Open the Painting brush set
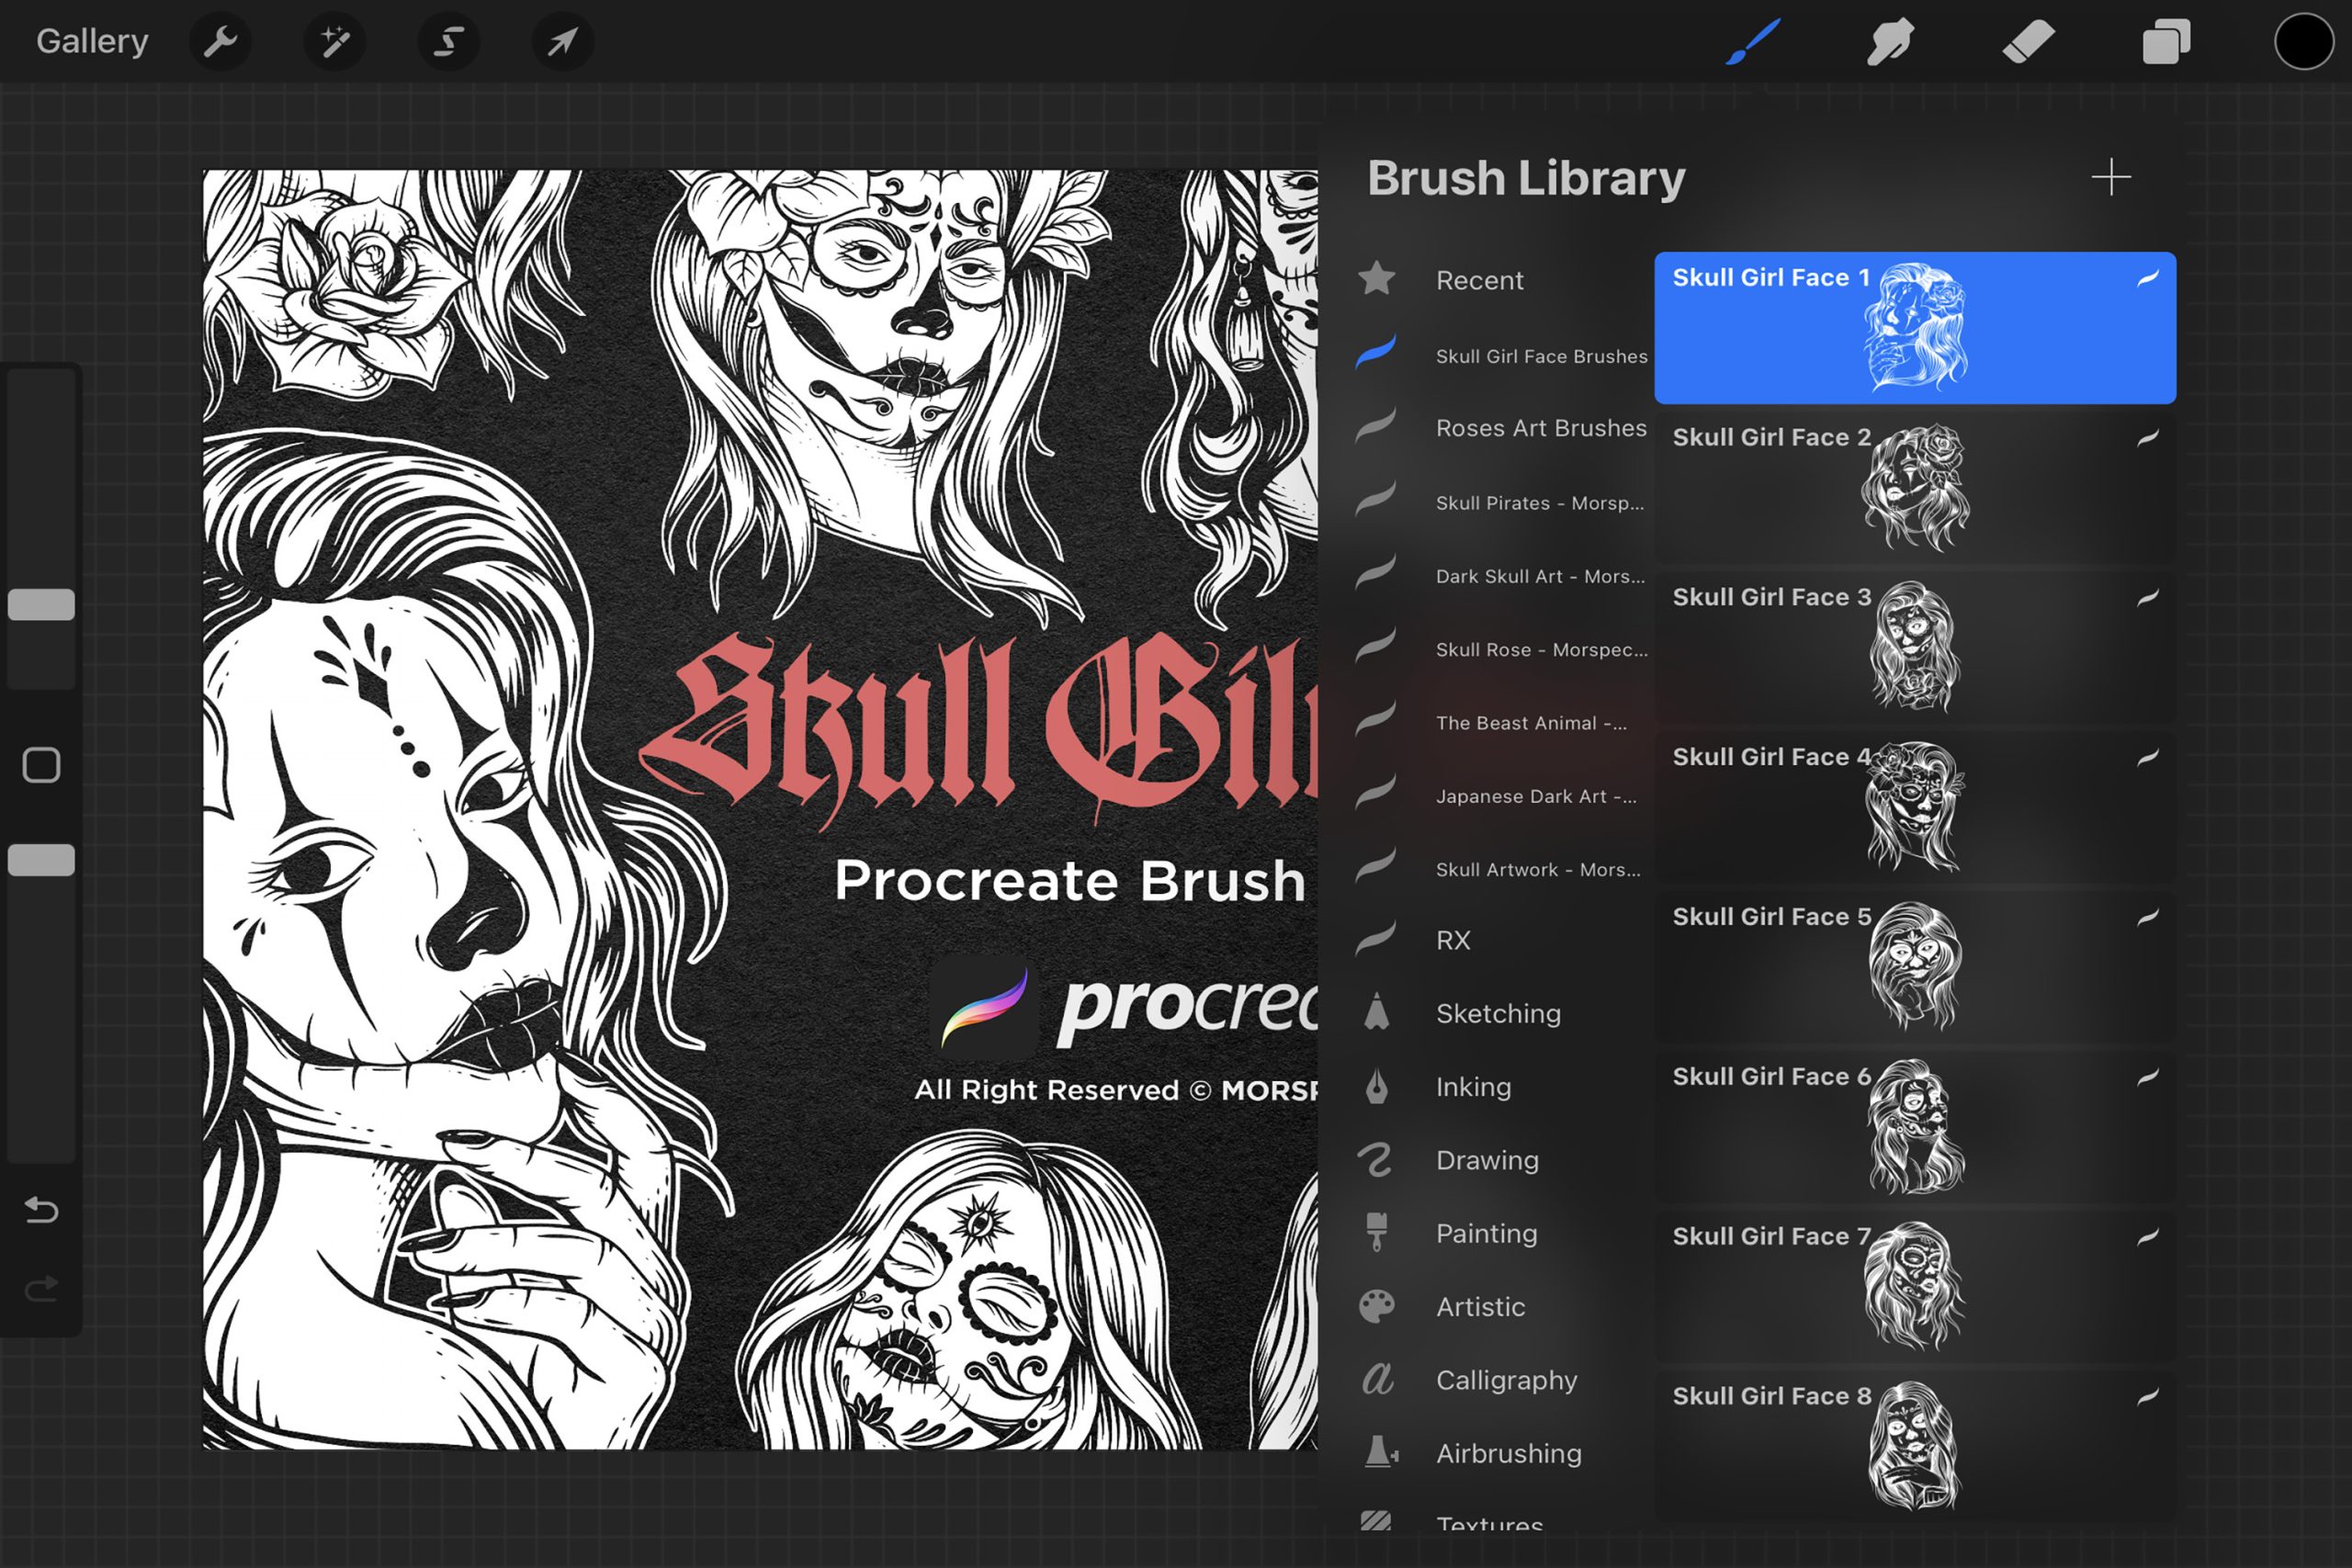 (1502, 1233)
